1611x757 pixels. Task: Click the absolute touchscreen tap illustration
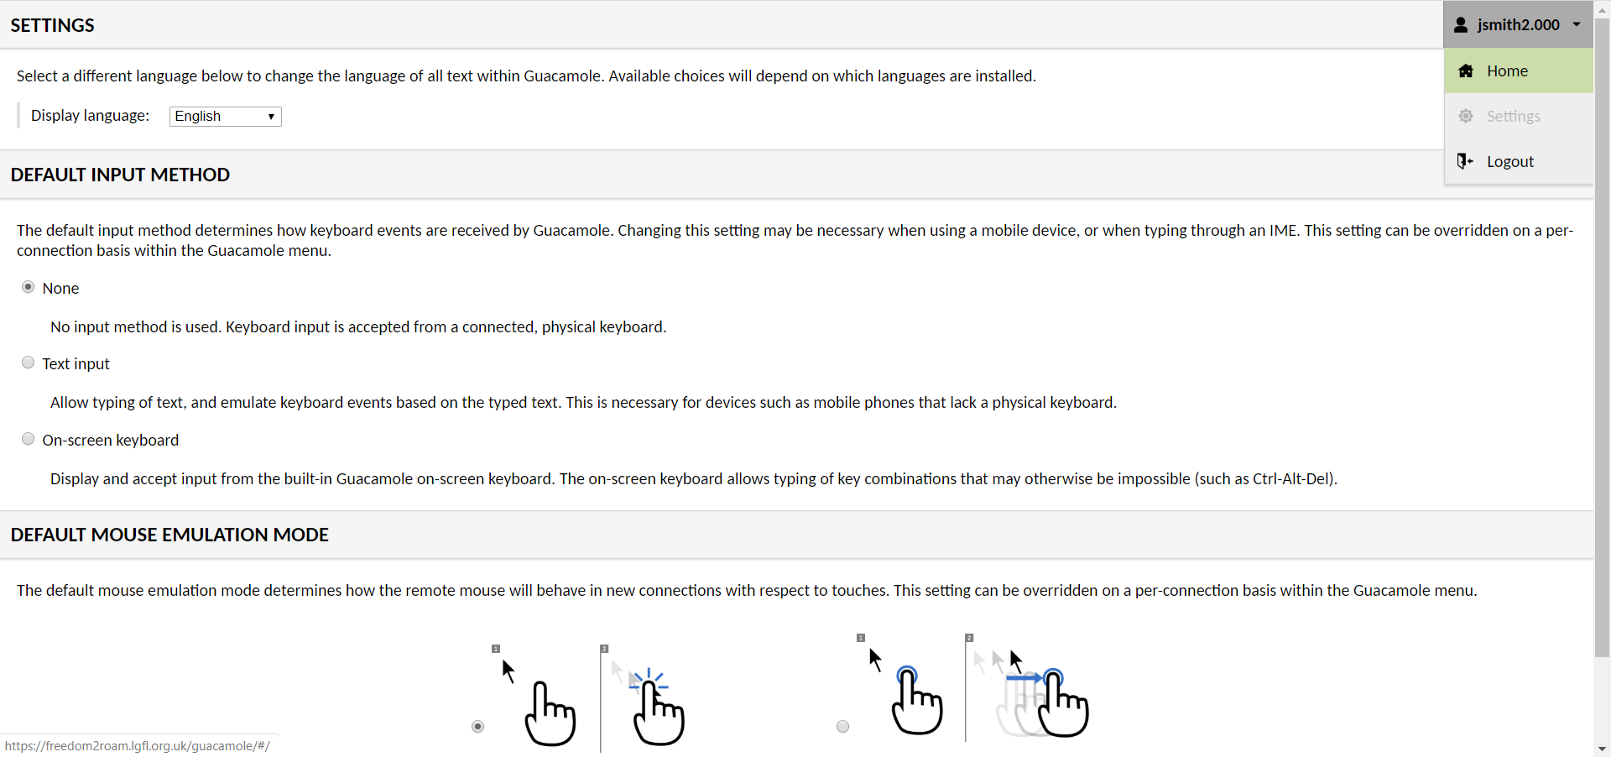pos(588,696)
